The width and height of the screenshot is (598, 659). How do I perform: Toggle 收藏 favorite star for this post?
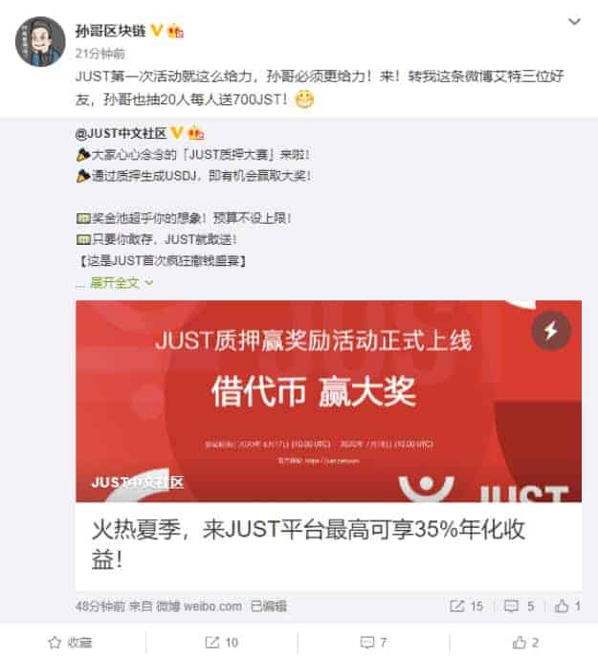70,642
